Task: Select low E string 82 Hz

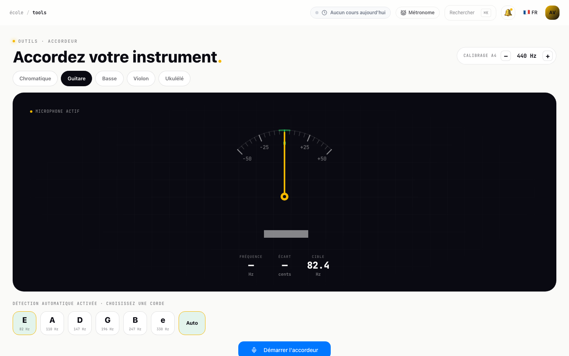Action: click(24, 323)
